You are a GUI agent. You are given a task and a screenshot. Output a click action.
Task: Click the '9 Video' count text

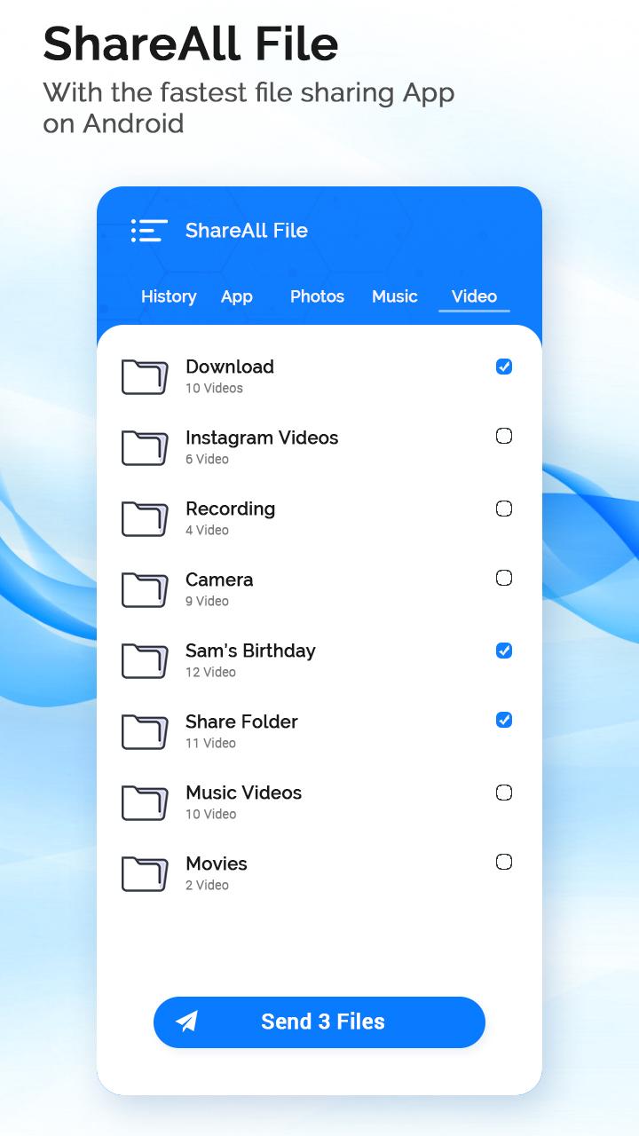coord(208,601)
